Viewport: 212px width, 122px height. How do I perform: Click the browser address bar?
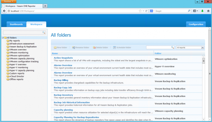[73, 11]
